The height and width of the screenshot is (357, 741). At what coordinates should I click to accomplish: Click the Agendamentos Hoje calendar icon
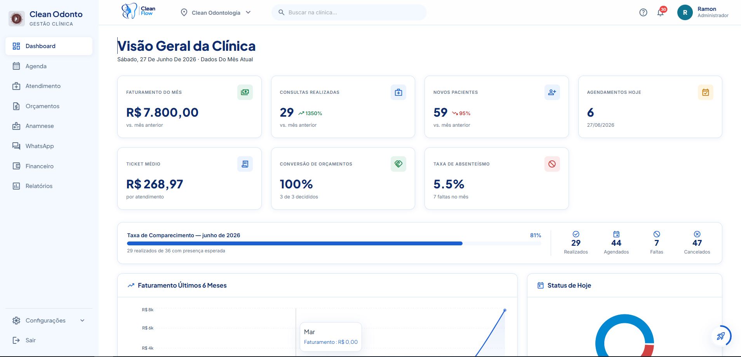tap(706, 92)
